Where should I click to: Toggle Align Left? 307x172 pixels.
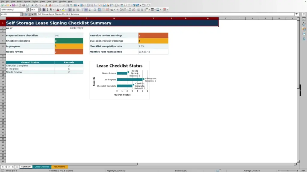pos(70,10)
